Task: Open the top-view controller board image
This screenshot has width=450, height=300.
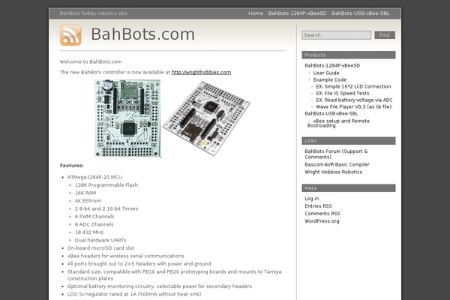Action: (127, 118)
